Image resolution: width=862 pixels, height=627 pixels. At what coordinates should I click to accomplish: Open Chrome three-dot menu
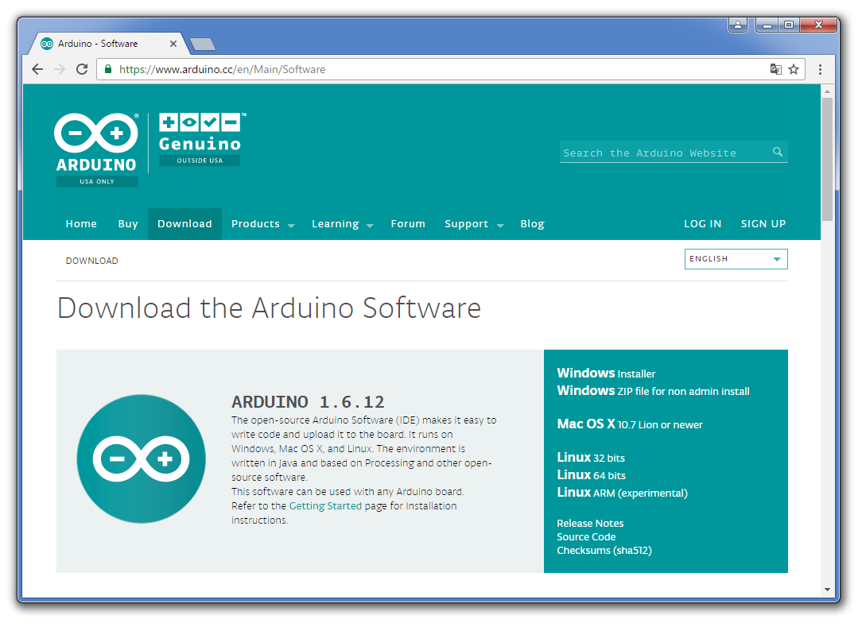pyautogui.click(x=820, y=69)
